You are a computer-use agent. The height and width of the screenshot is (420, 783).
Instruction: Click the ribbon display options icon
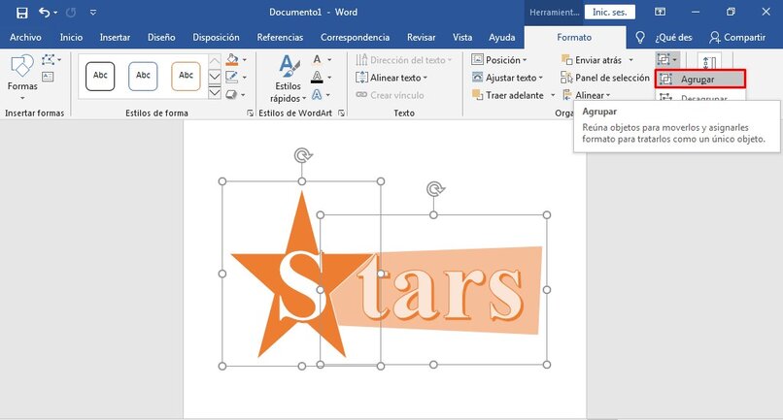coord(661,12)
